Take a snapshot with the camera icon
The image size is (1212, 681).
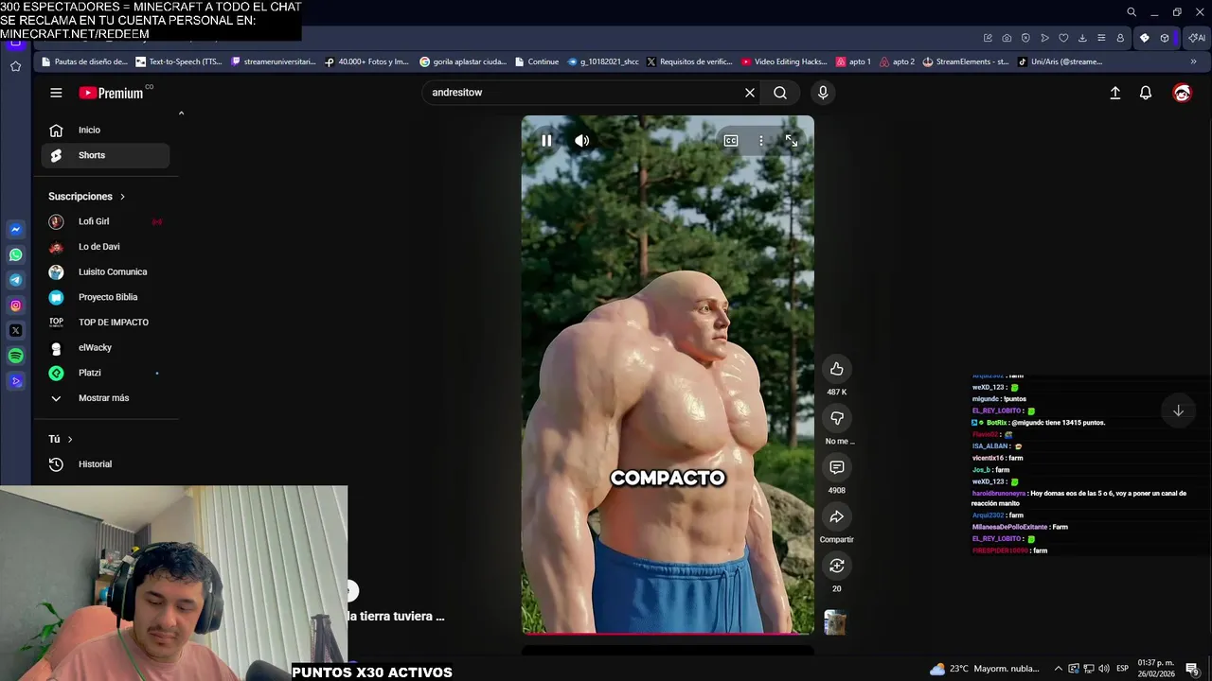[1007, 38]
